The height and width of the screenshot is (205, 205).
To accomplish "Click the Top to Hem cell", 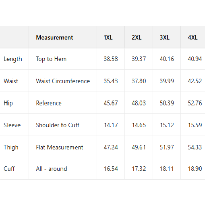I will pyautogui.click(x=51, y=59).
